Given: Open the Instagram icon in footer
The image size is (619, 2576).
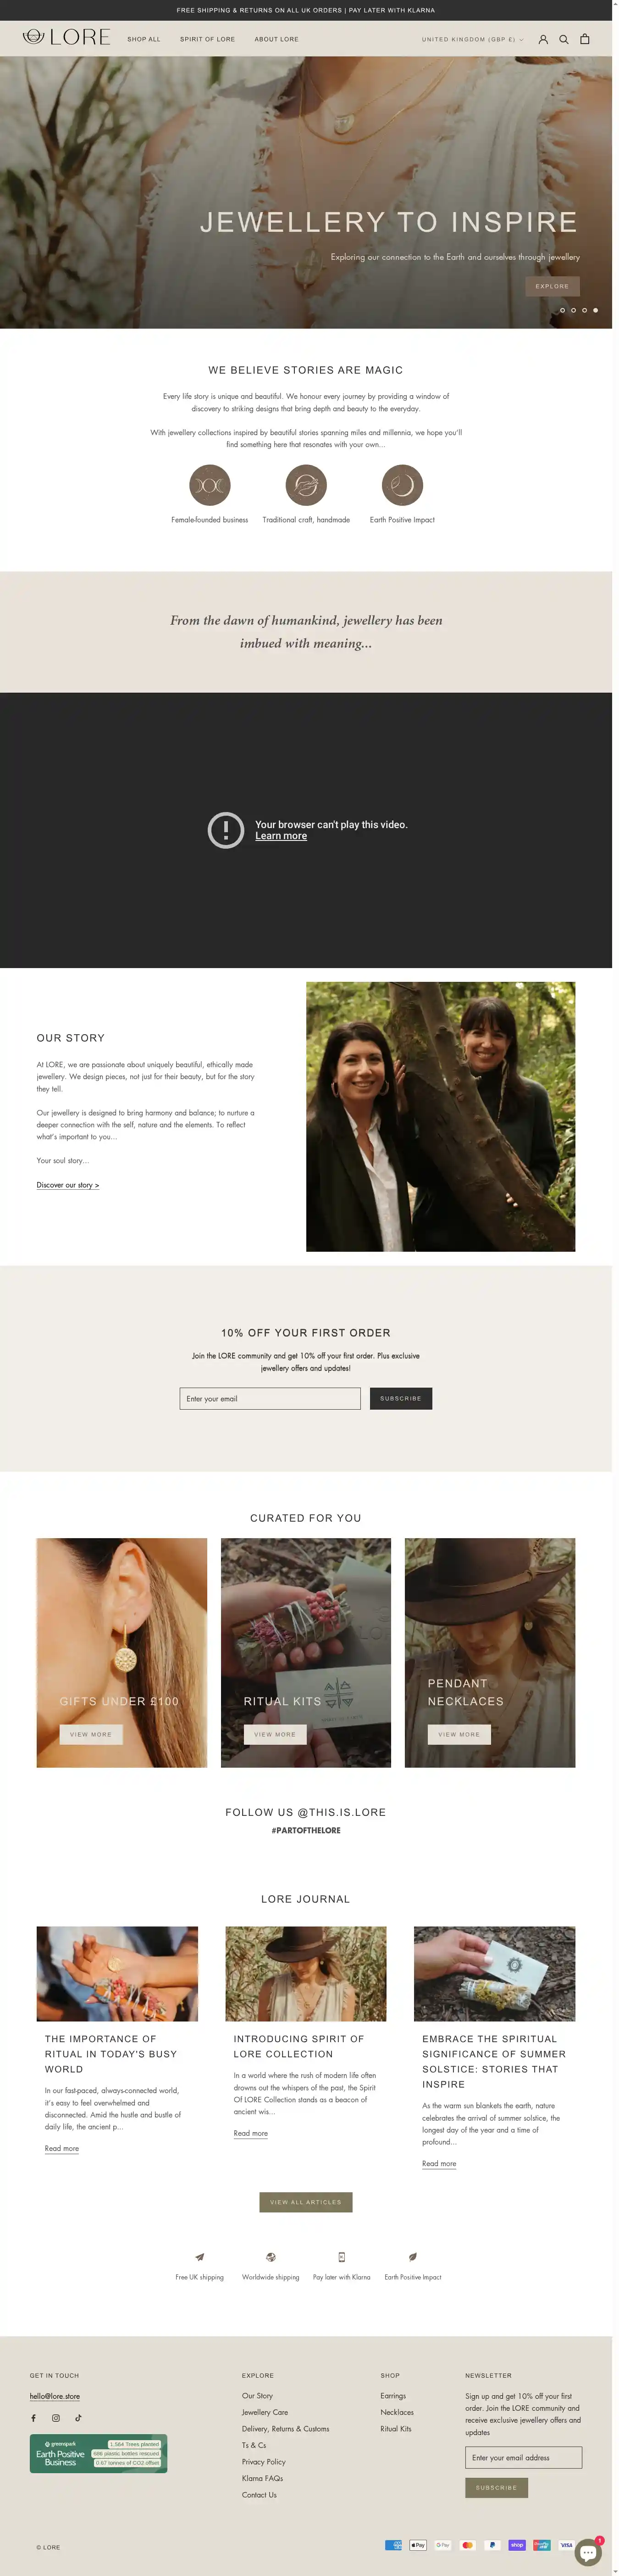Looking at the screenshot, I should 56,2418.
